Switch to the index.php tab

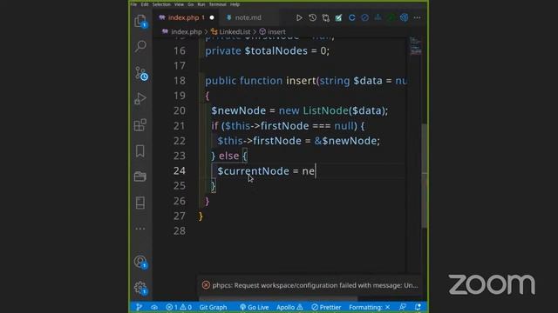click(184, 17)
